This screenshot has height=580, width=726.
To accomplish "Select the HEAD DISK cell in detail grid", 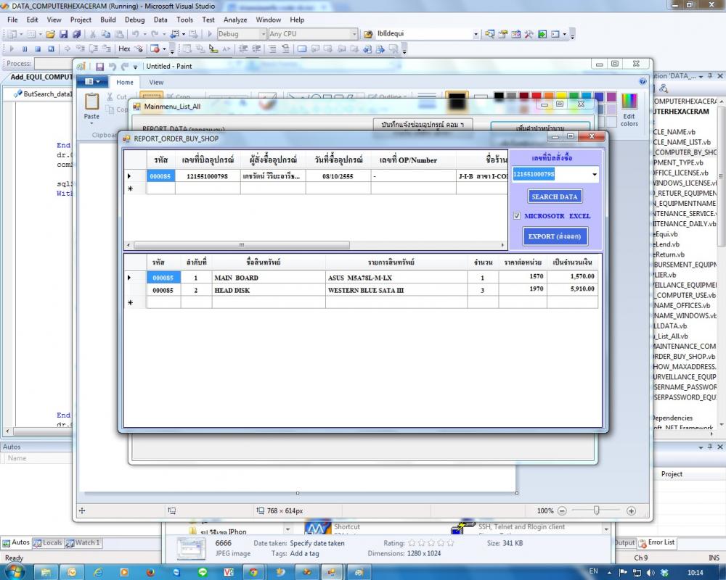I will (269, 290).
